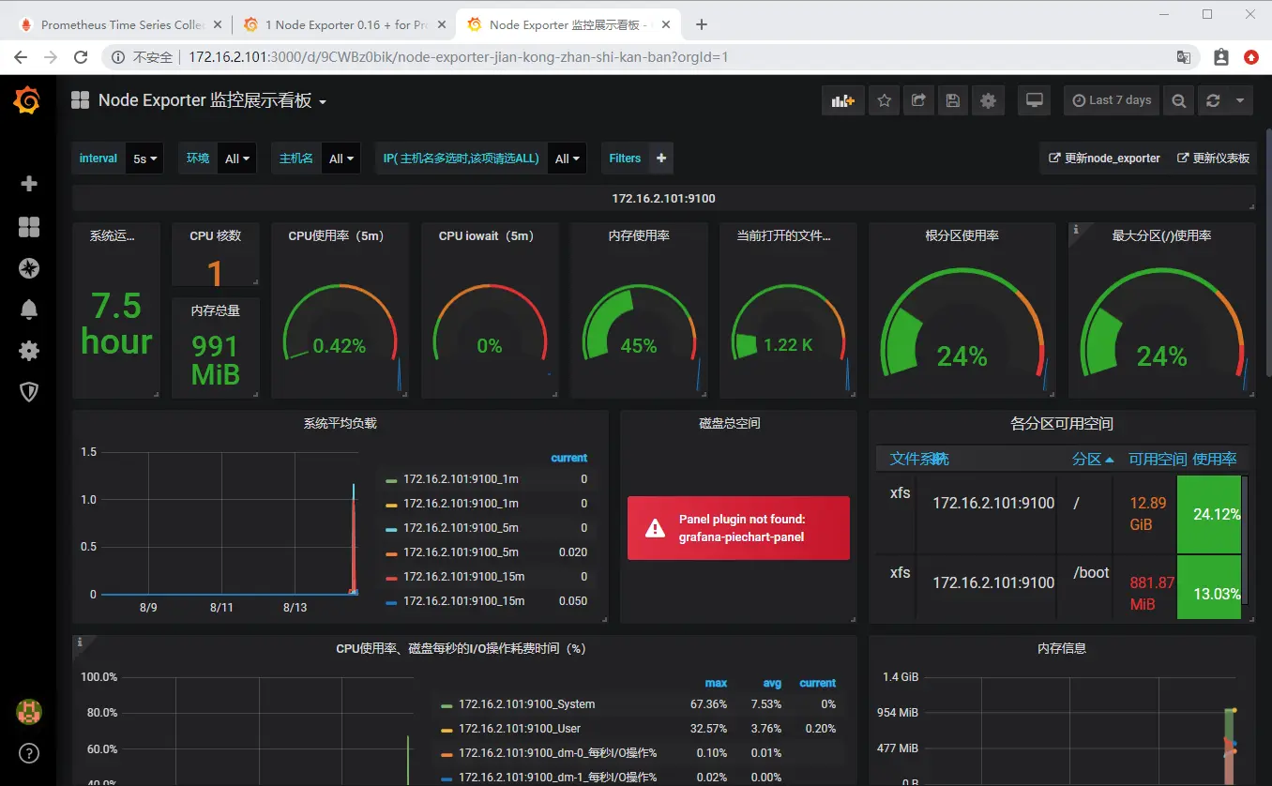Click the Add panel icon in toolbar
The width and height of the screenshot is (1272, 786).
coord(842,100)
